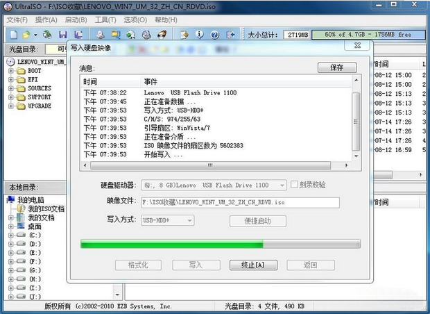Click the Open file toolbar icon
This screenshot has width=430, height=314.
[26, 35]
